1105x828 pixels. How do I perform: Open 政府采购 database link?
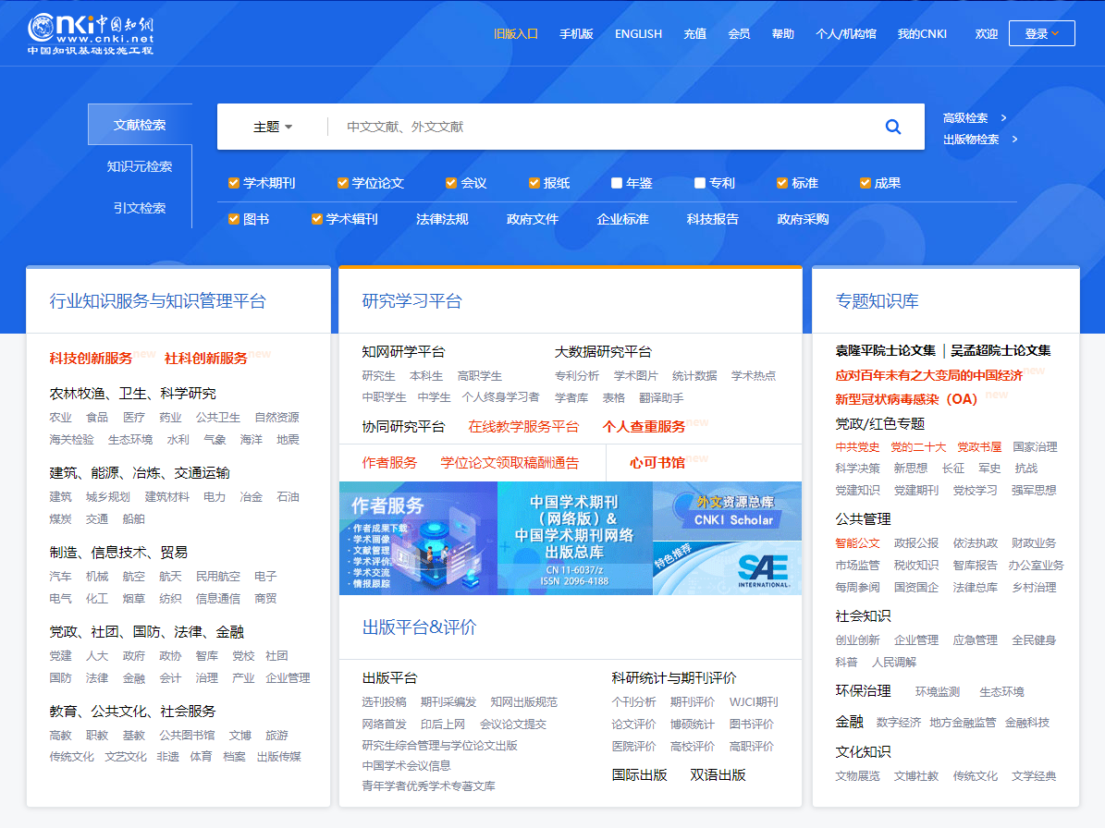point(803,219)
